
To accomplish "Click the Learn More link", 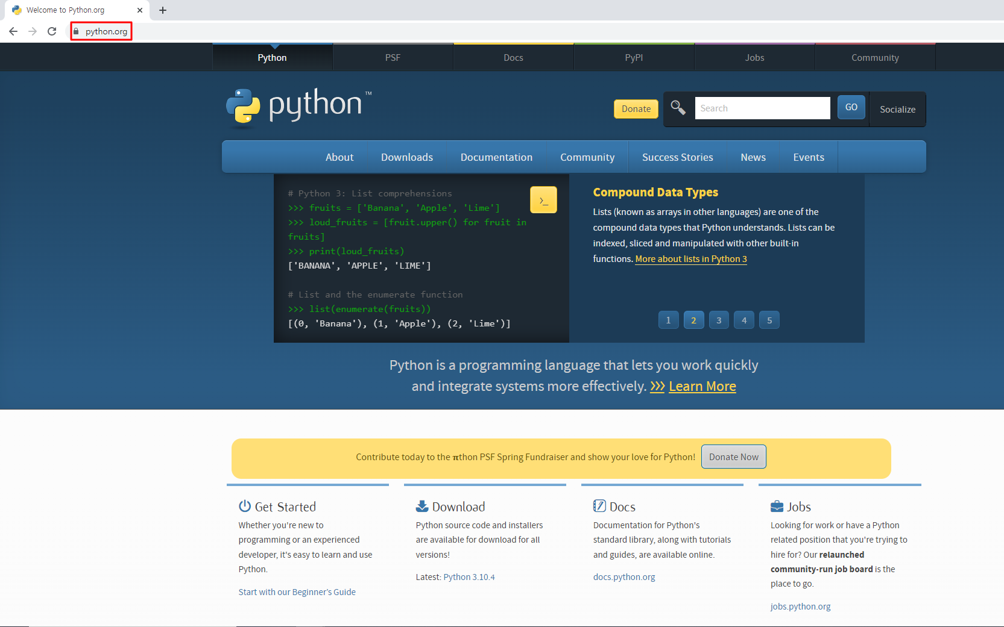I will click(x=702, y=387).
